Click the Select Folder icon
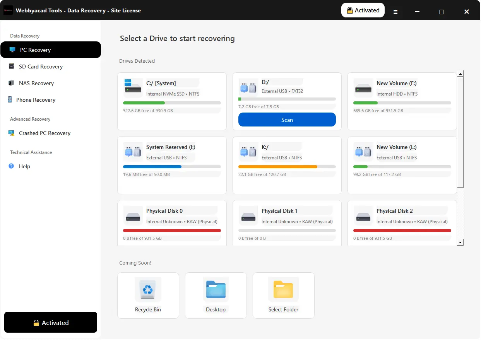481x340 pixels. point(283,290)
